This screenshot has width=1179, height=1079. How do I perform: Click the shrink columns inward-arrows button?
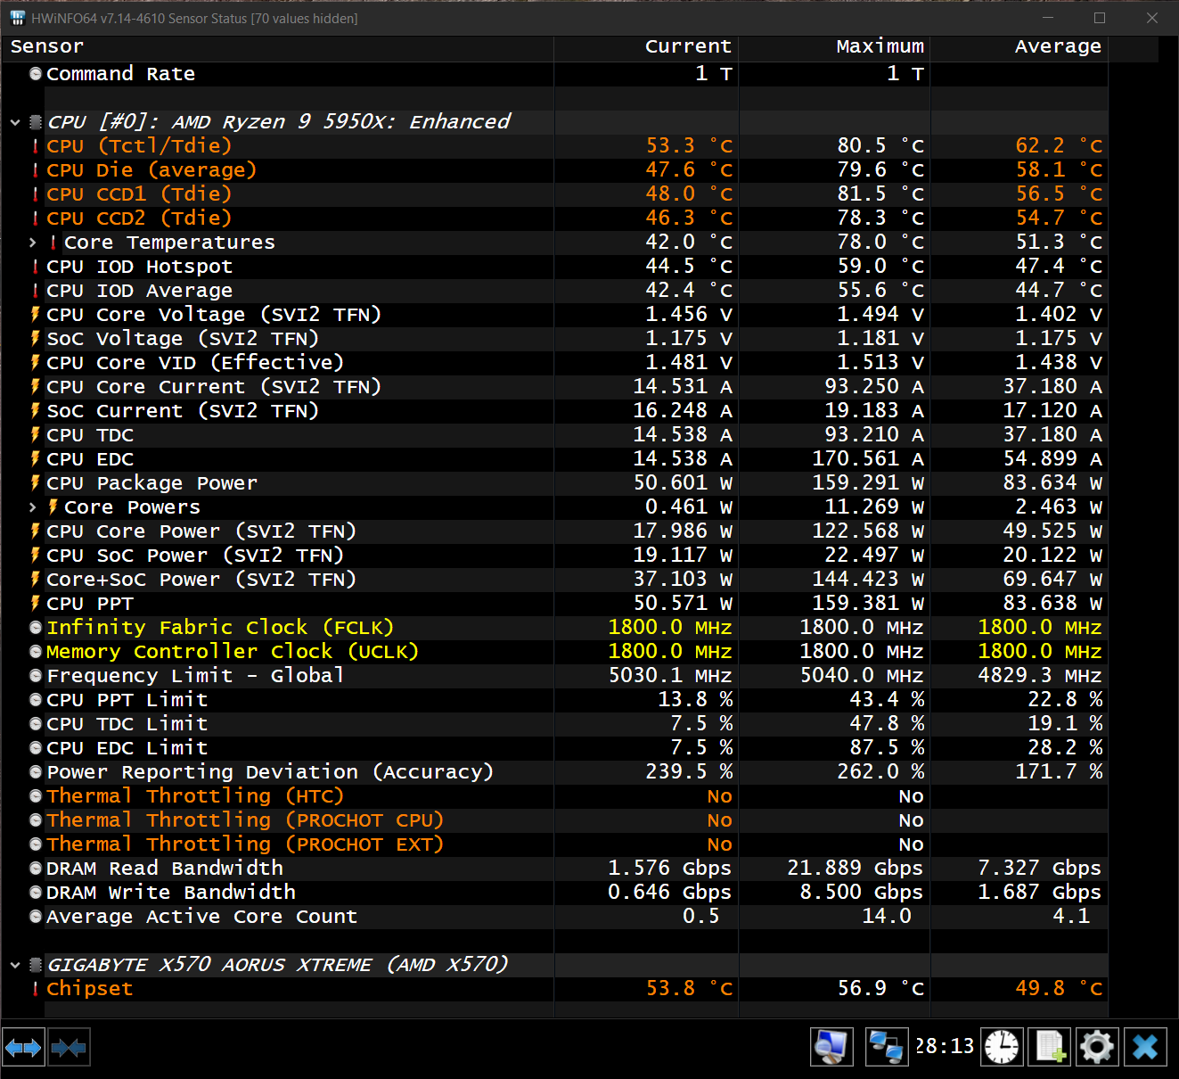coord(69,1047)
